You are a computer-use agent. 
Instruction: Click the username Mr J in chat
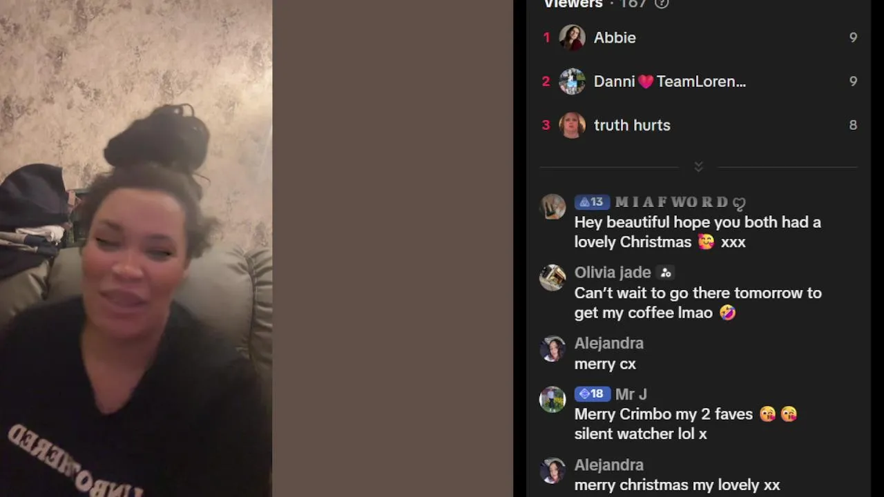[631, 394]
